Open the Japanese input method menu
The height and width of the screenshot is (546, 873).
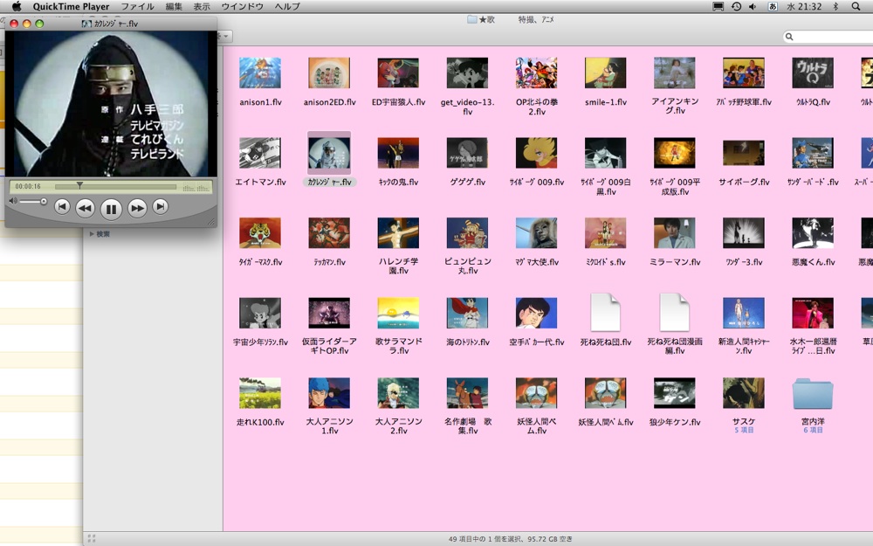click(773, 6)
